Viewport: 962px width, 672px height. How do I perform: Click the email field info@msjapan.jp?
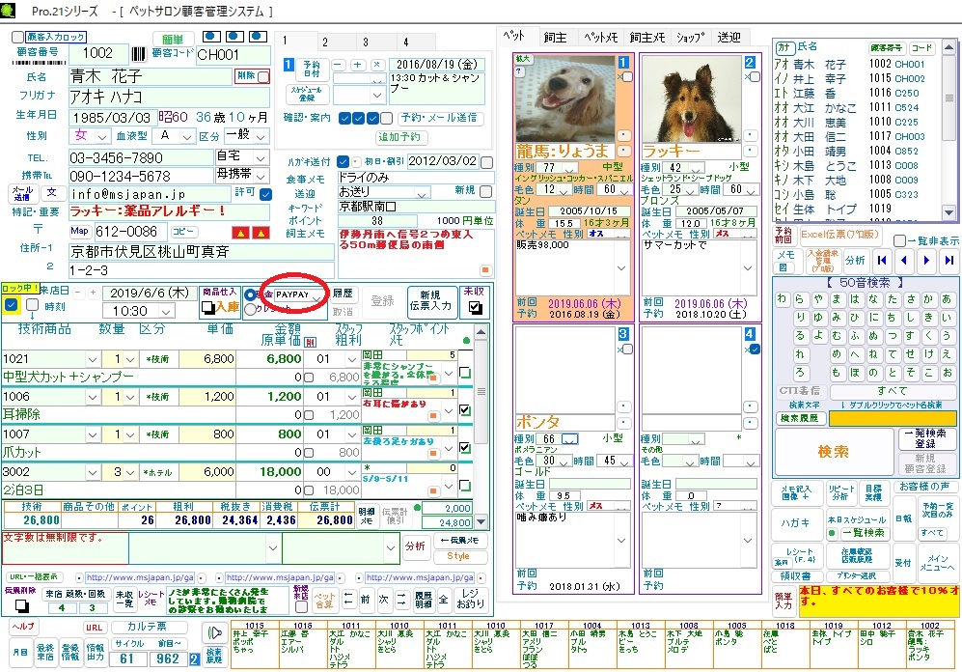[150, 194]
